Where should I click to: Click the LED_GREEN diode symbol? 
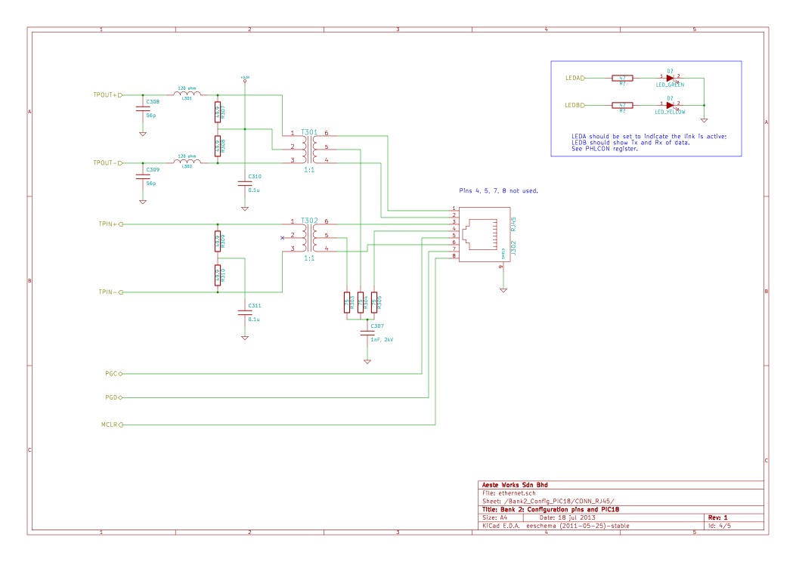click(x=671, y=76)
